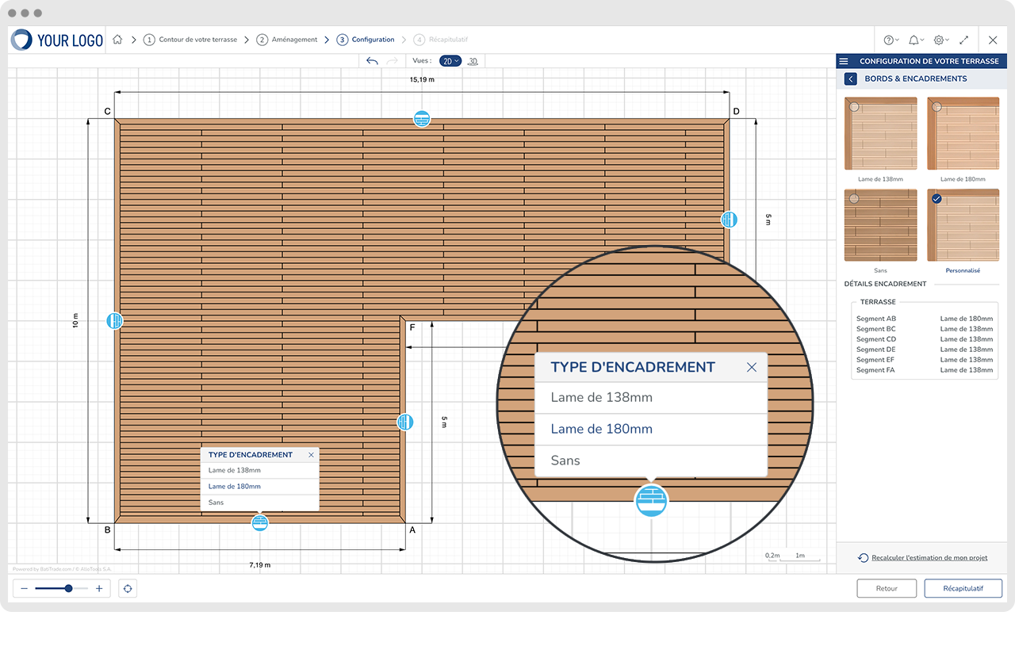Click the Récapitulatif button

pos(963,588)
